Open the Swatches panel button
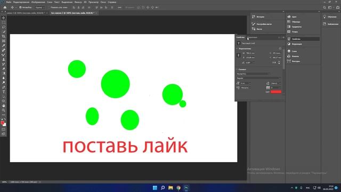341x192 pixels. (294, 22)
